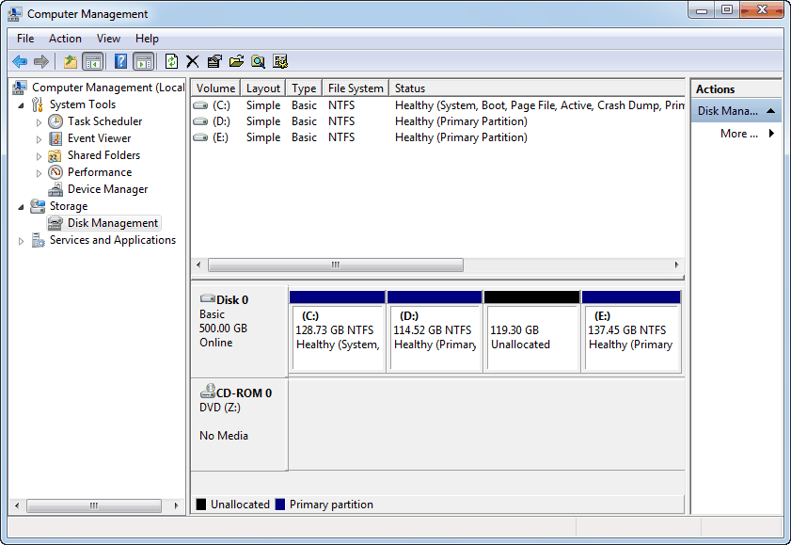Select the (C:) 128.73 GB partition block
Image resolution: width=791 pixels, height=545 pixels.
click(x=338, y=332)
